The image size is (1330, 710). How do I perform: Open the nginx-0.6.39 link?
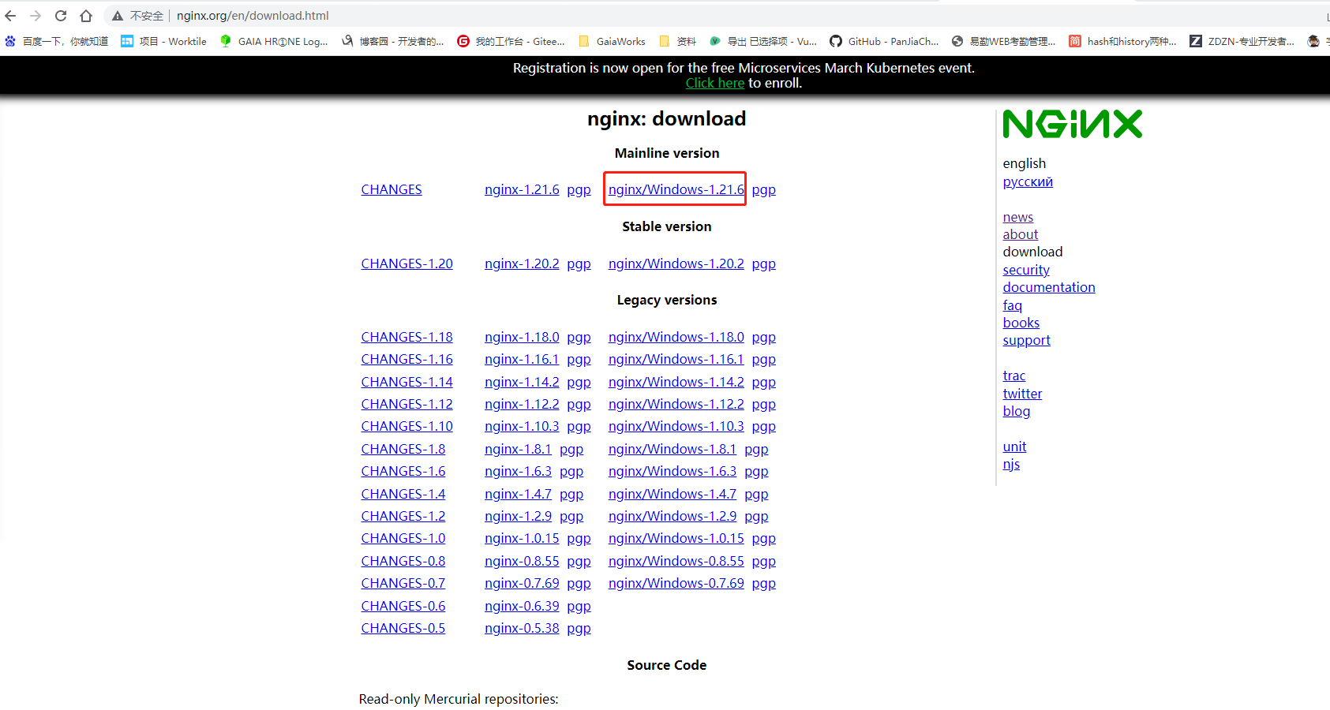click(522, 606)
